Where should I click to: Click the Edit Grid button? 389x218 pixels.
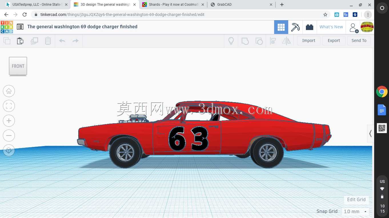point(356,199)
